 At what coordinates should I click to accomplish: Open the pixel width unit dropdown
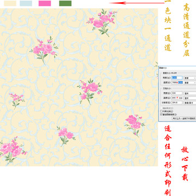190,78
